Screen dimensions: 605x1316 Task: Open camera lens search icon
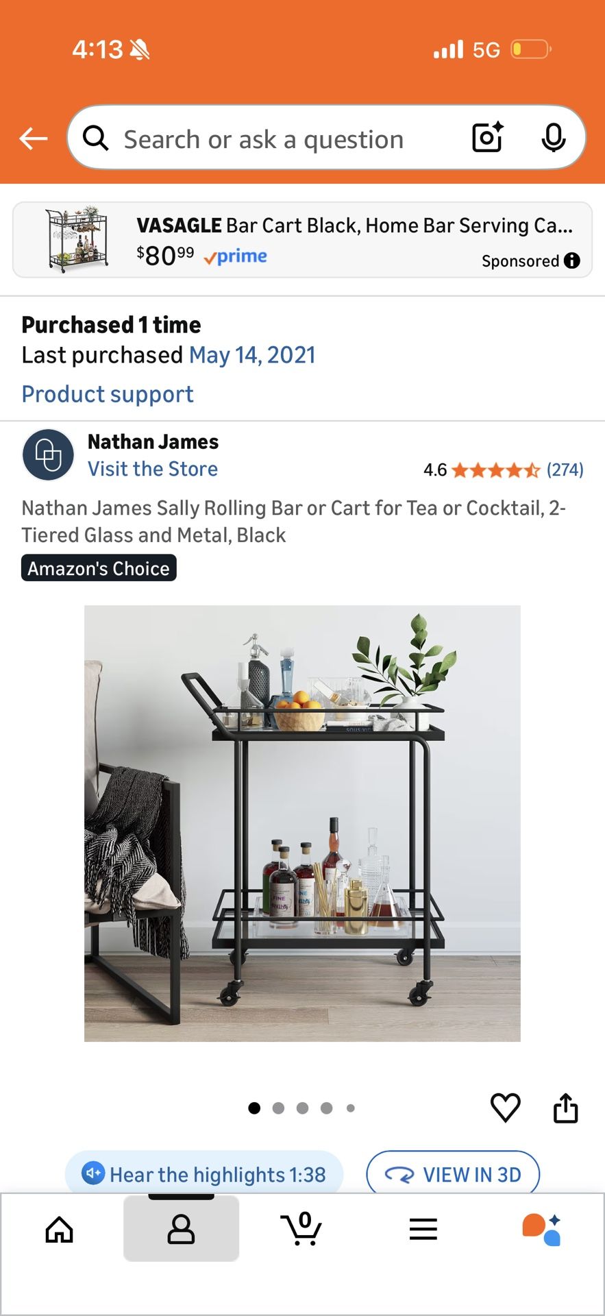(x=488, y=138)
